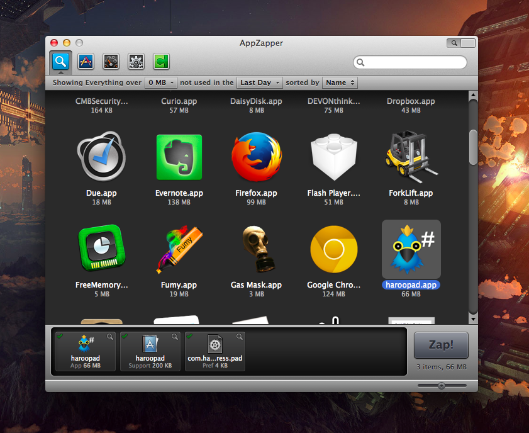Select the Google Chrome Canary yellow icon
Viewport: 529px width, 433px height.
pyautogui.click(x=333, y=249)
